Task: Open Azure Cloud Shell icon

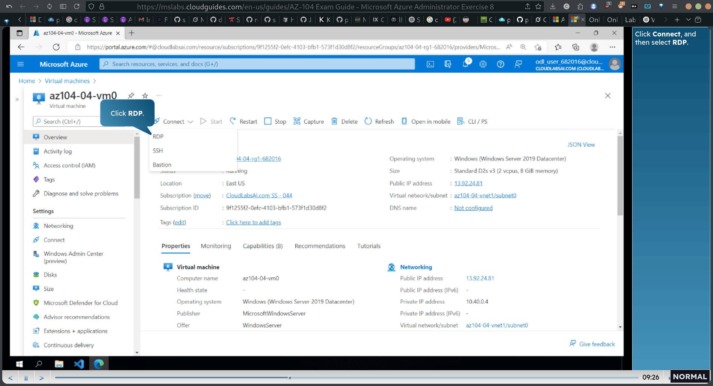Action: pyautogui.click(x=430, y=64)
